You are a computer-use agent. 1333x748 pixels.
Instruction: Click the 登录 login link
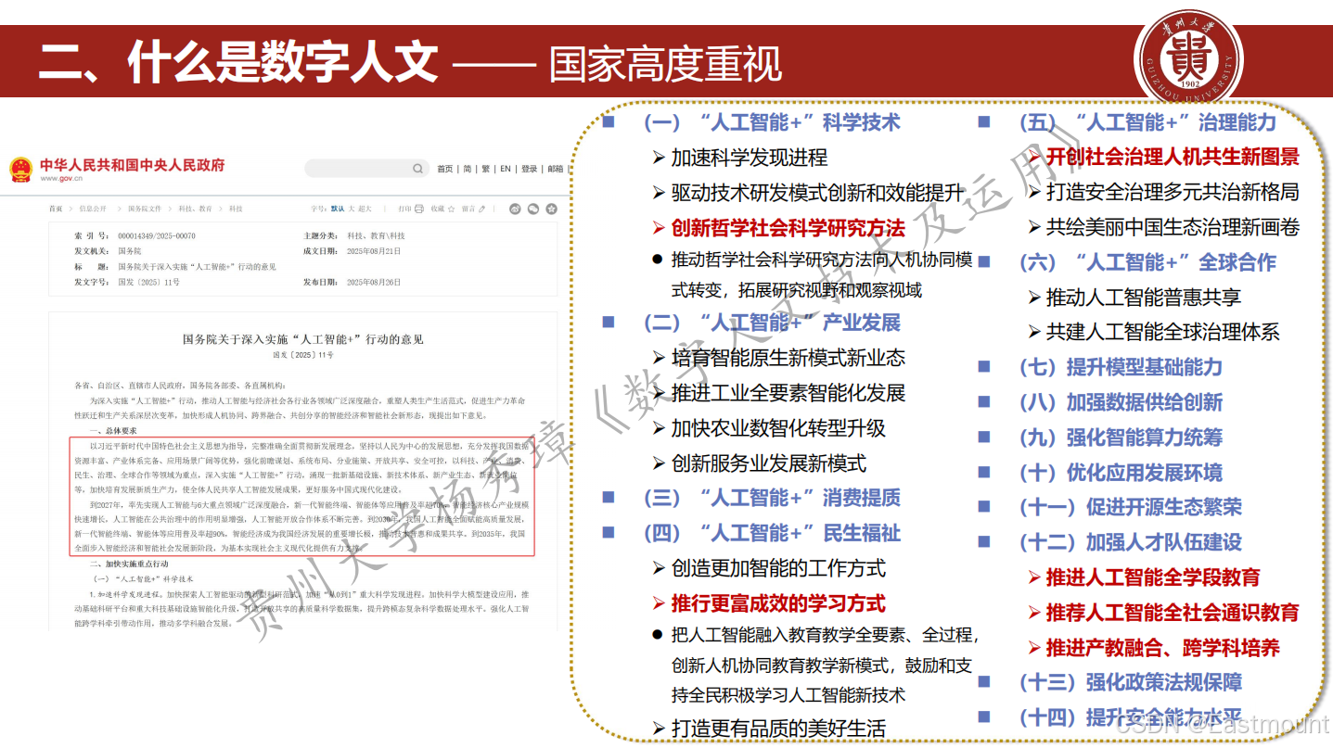(530, 169)
